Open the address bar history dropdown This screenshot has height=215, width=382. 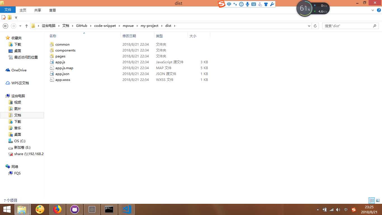(309, 26)
